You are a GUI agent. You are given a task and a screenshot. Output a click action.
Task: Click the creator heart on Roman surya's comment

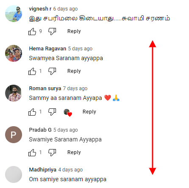[68, 113]
